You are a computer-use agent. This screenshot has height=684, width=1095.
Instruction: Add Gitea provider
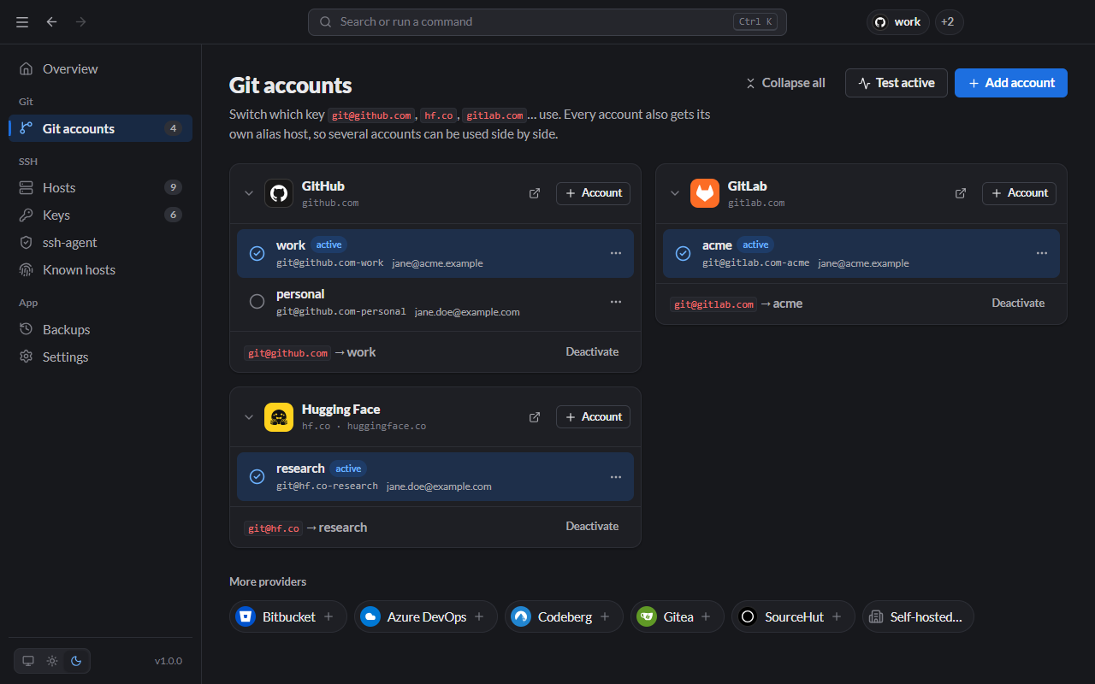point(678,616)
